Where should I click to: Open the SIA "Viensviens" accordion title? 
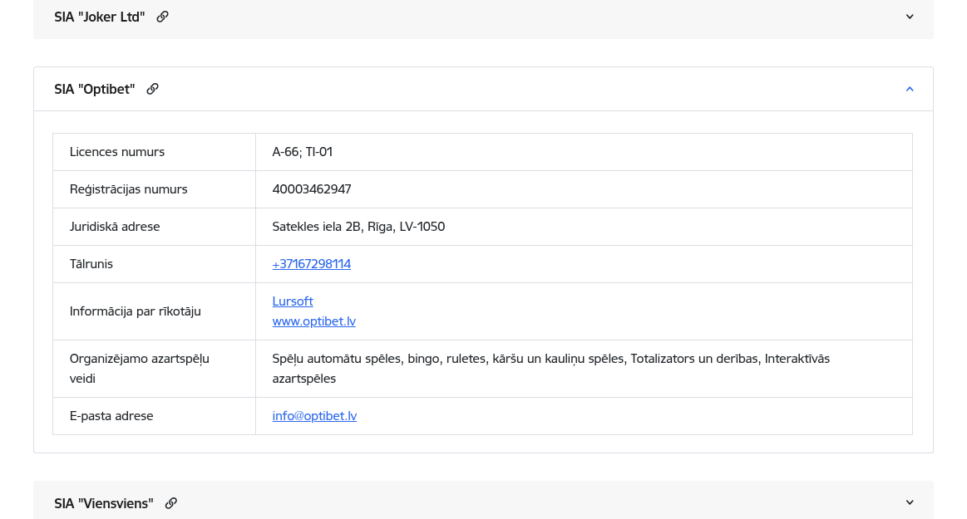(104, 503)
